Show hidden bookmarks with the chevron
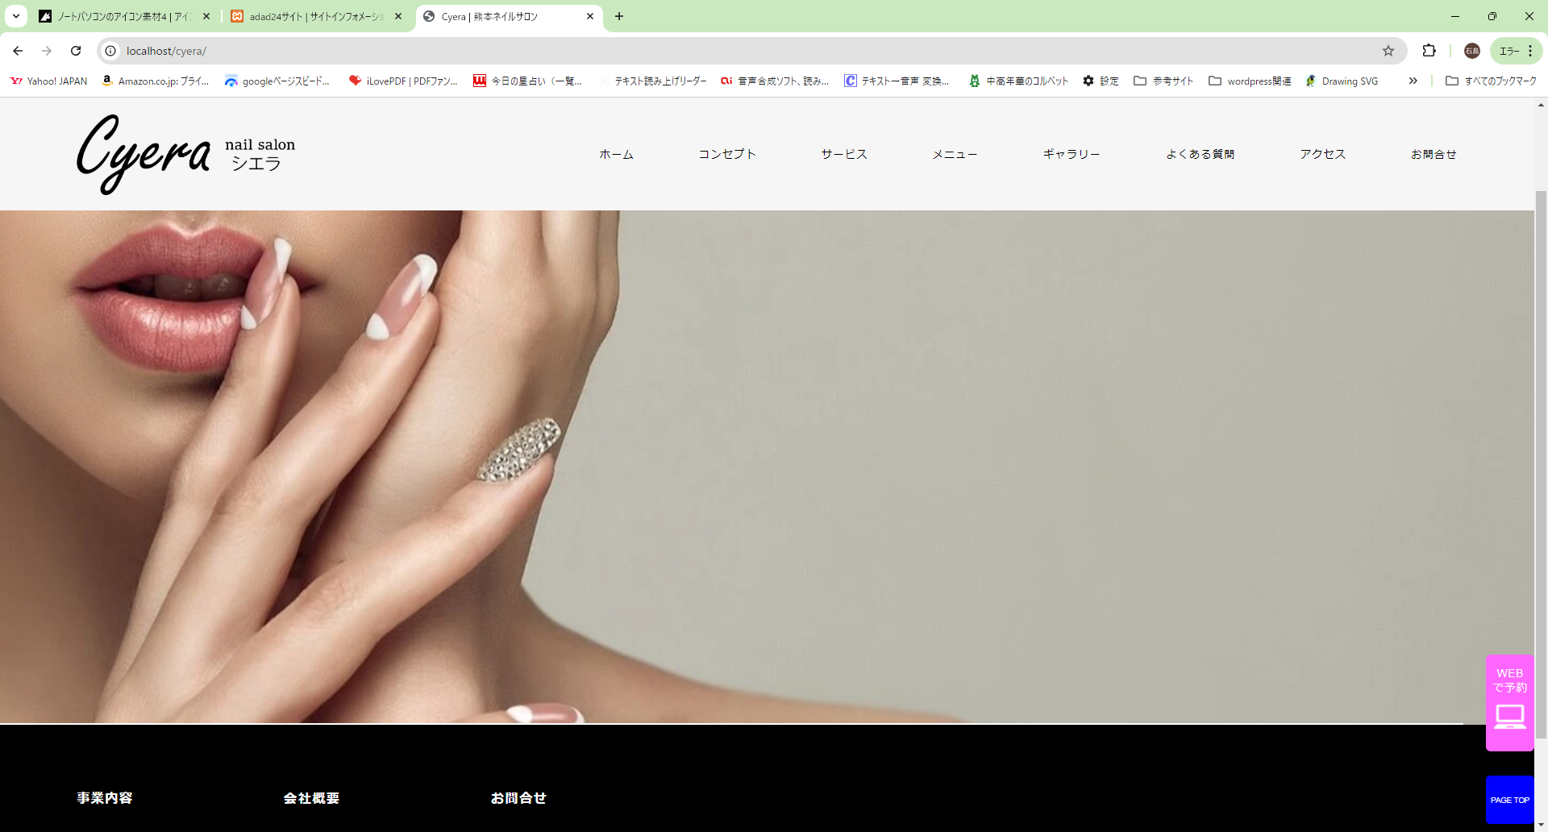1548x832 pixels. [x=1413, y=81]
